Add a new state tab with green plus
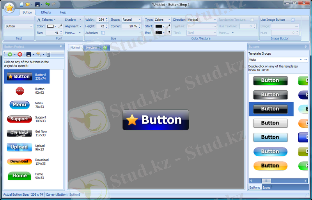 [105, 48]
